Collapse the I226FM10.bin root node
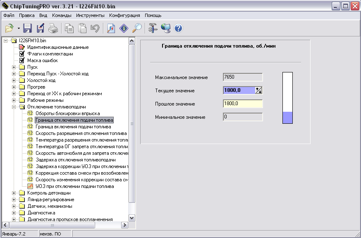Viewport: 361px width, 238px height. [5, 41]
